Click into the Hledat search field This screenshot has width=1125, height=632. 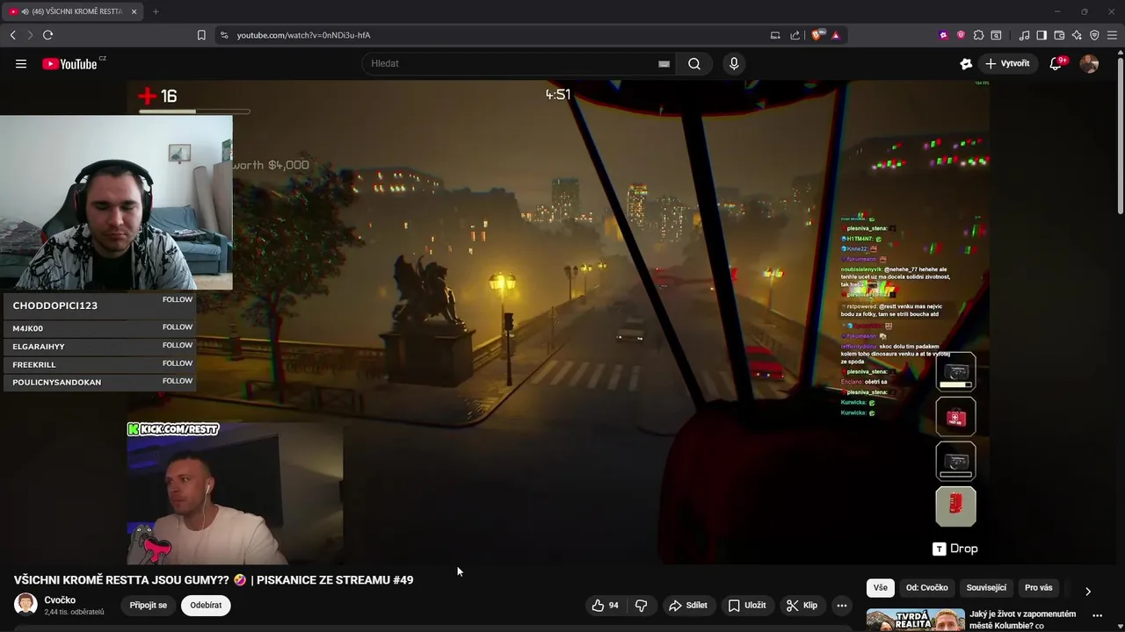tap(510, 63)
